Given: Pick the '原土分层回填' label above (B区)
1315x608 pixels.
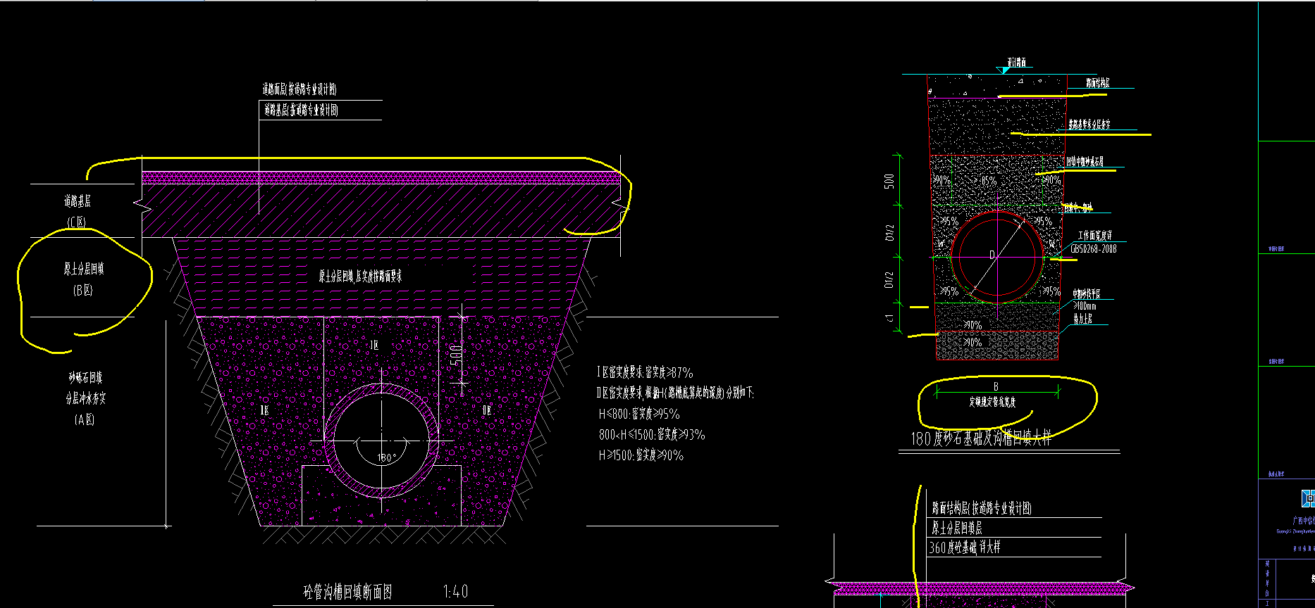Looking at the screenshot, I should tap(84, 269).
